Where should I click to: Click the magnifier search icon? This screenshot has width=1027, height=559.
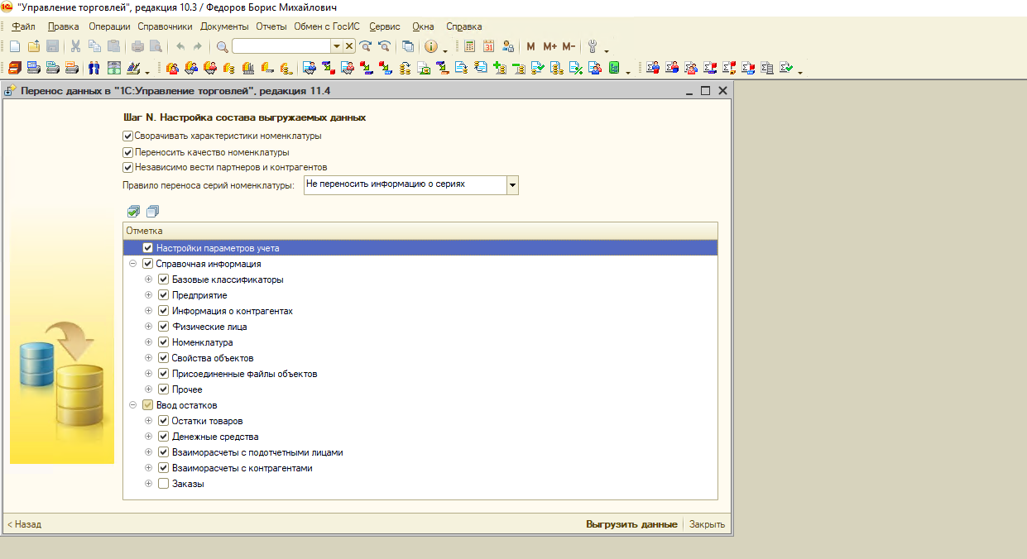coord(223,46)
